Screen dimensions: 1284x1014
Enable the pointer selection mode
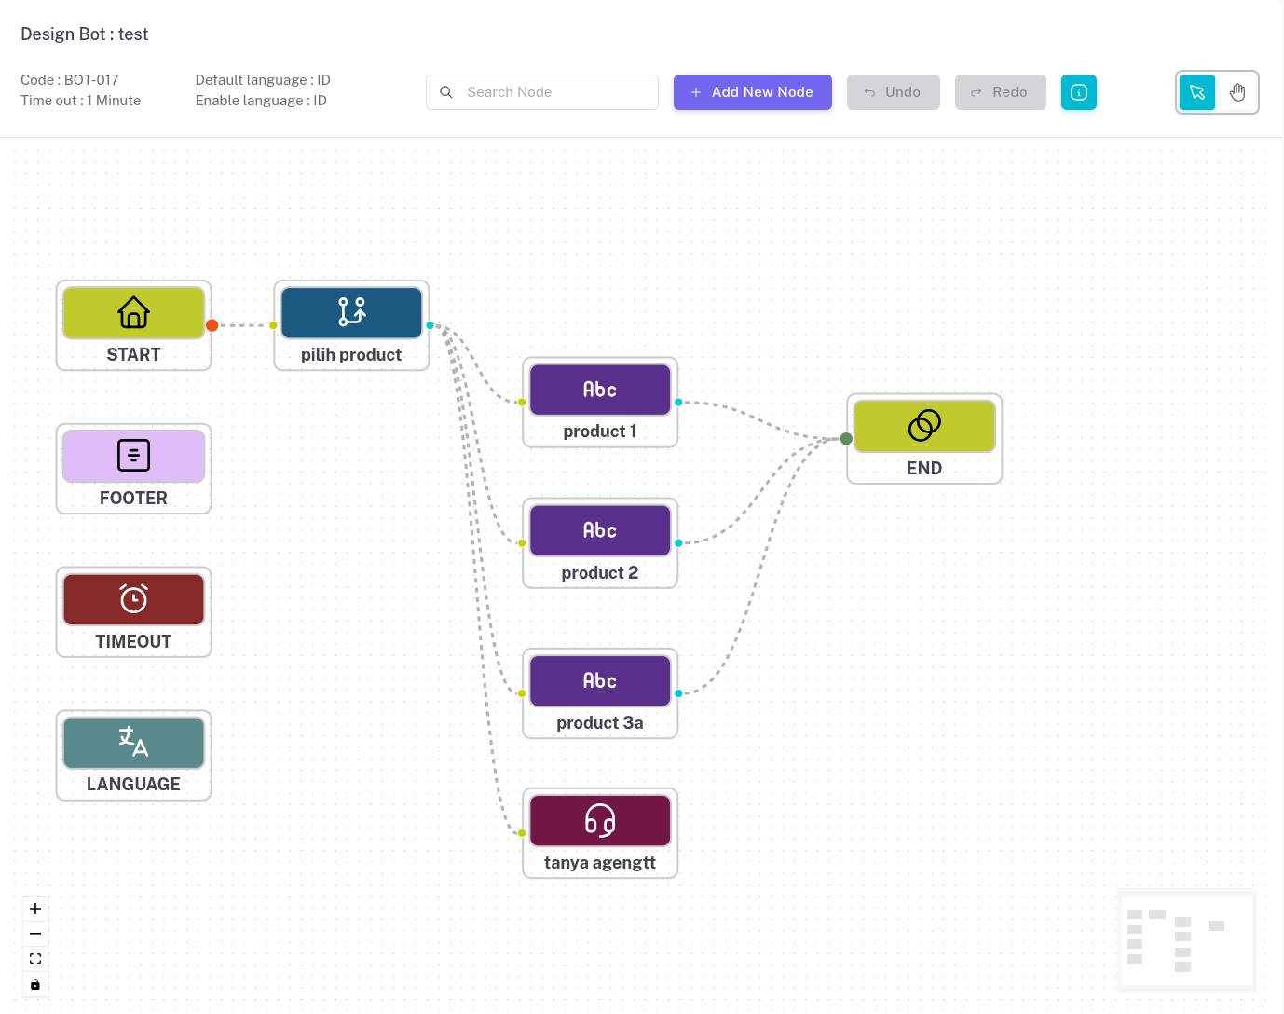[1197, 92]
